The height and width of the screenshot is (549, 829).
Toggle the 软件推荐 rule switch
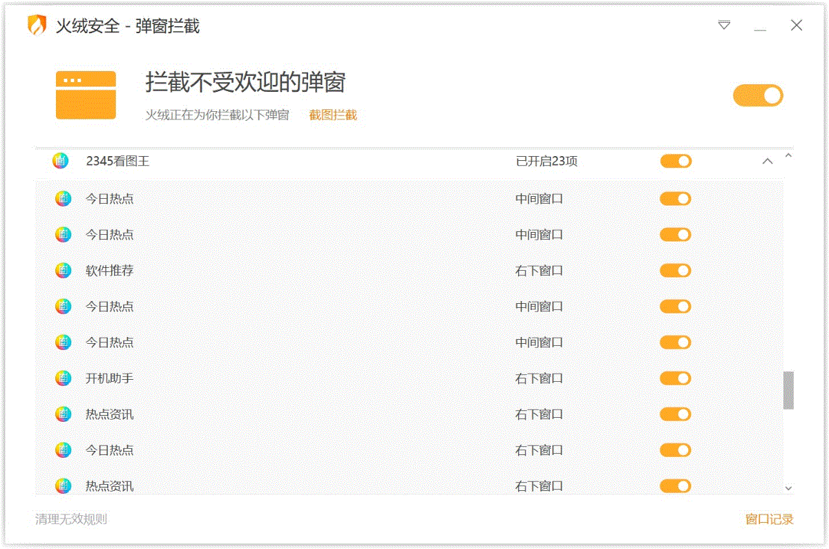(x=676, y=271)
